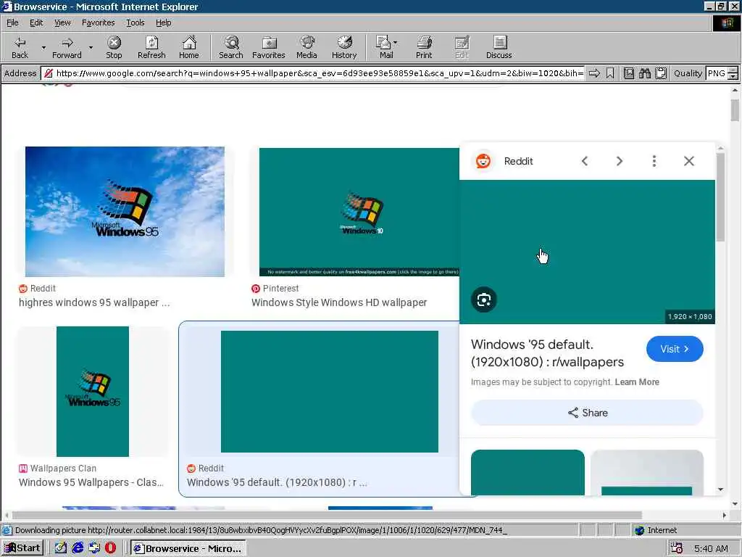This screenshot has height=557, width=742.
Task: Open the Help menu
Action: point(163,22)
